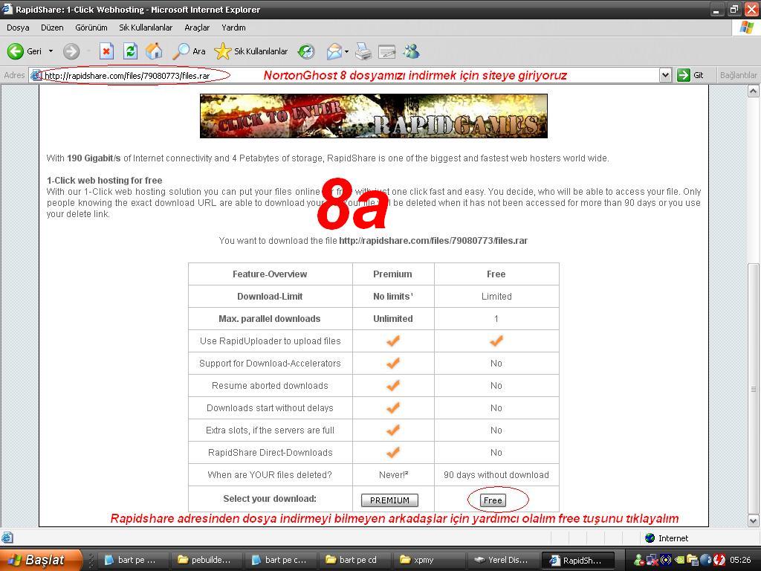This screenshot has height=571, width=761.
Task: Switch to the Yerel Dis... taskbar window
Action: click(502, 560)
